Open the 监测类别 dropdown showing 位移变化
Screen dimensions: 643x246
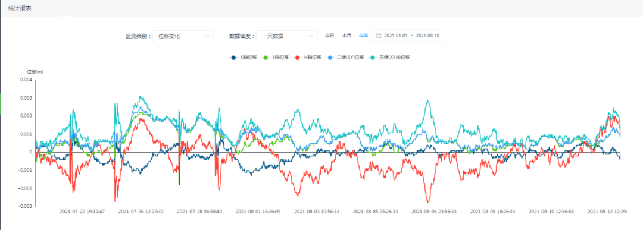pos(179,36)
